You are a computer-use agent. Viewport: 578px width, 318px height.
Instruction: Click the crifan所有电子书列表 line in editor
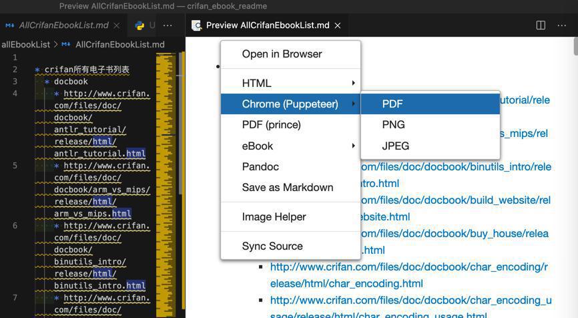coord(87,69)
